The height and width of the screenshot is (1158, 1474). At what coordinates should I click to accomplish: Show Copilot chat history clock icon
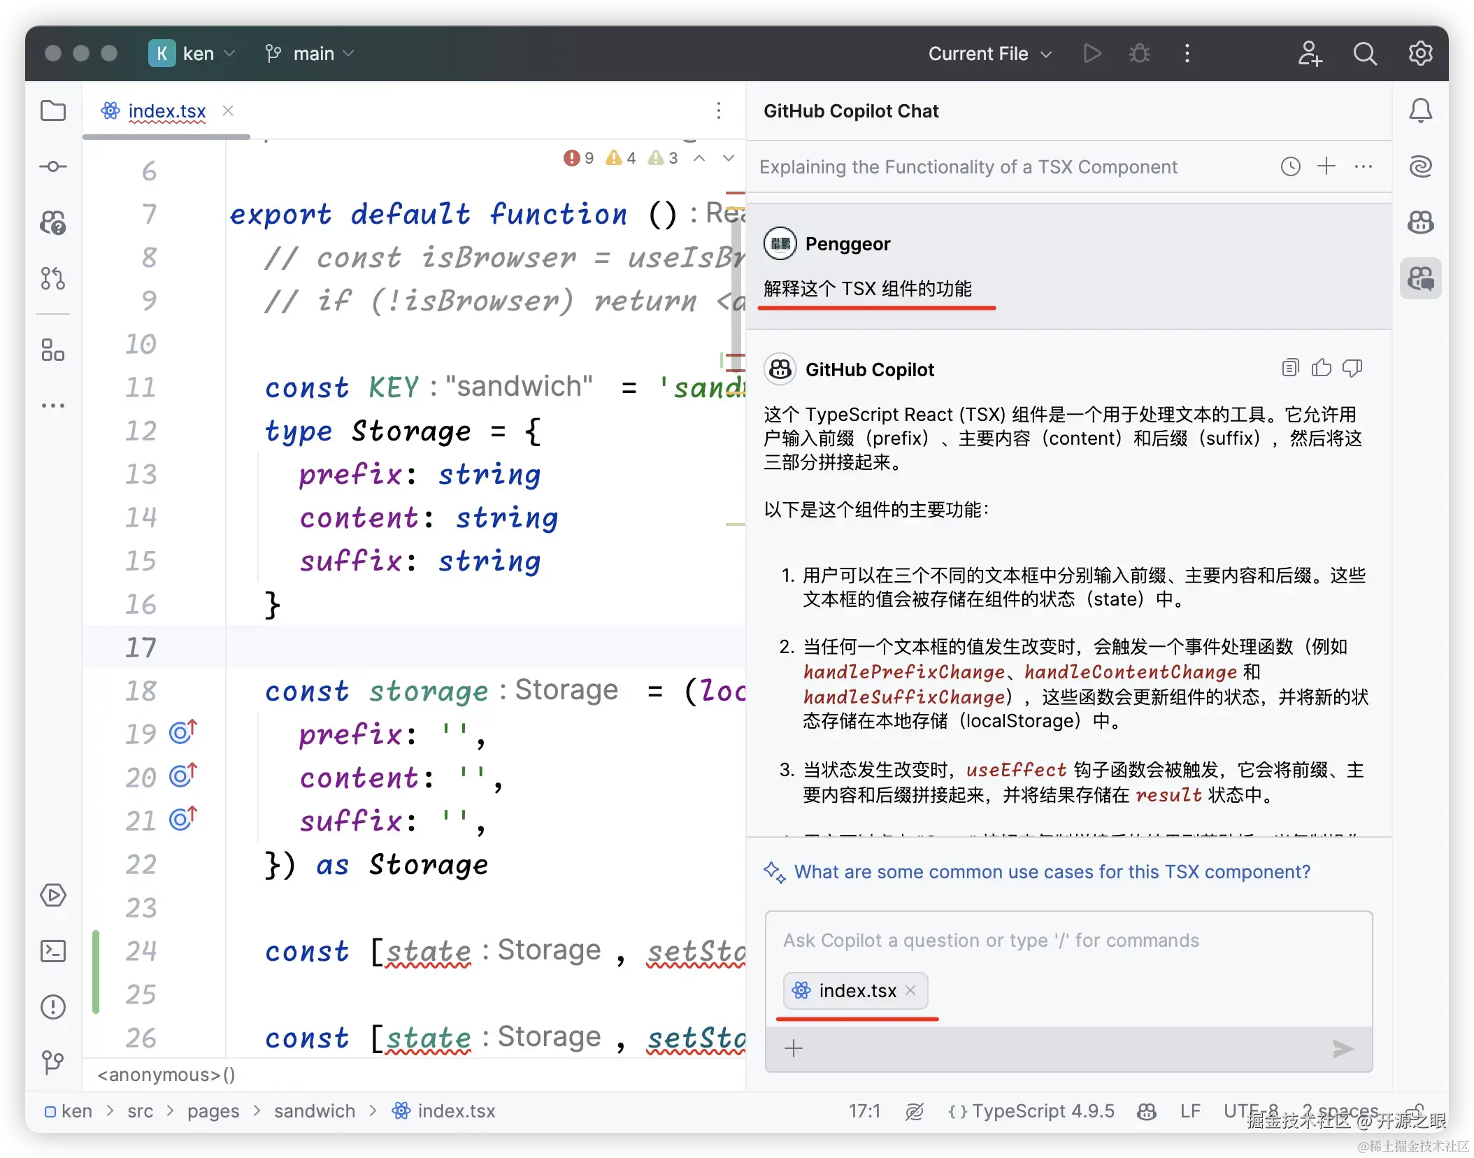(x=1290, y=166)
